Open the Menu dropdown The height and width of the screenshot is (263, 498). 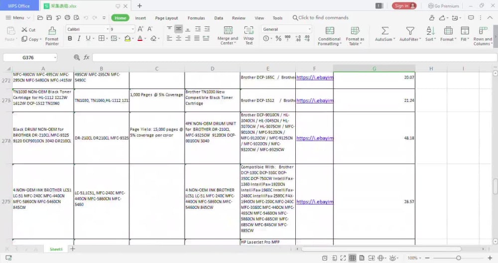(x=18, y=18)
